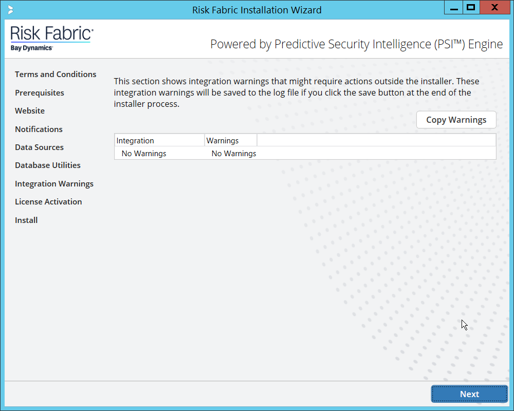Screen dimensions: 514x411
Task: Select the Website step in the sidebar
Action: click(x=30, y=111)
